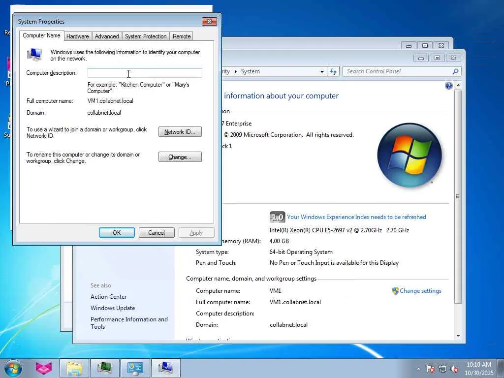Switch to System Properties taskbar button

165,368
